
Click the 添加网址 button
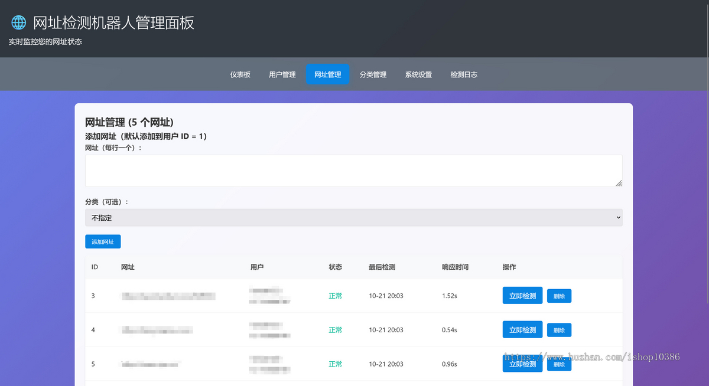(103, 242)
